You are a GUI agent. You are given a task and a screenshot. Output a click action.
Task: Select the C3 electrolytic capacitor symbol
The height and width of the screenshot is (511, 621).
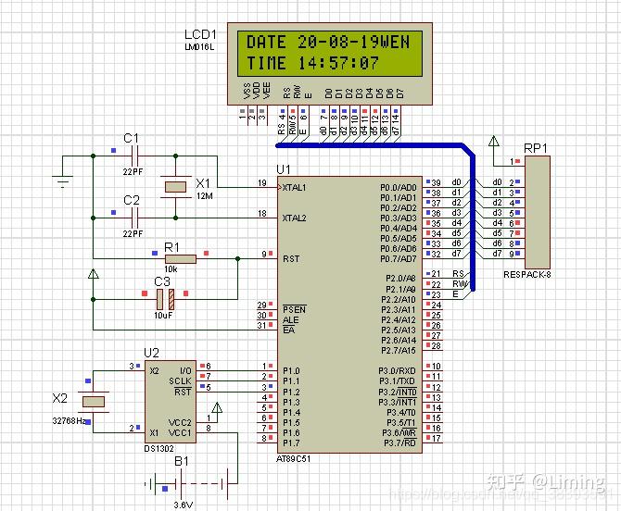click(166, 299)
